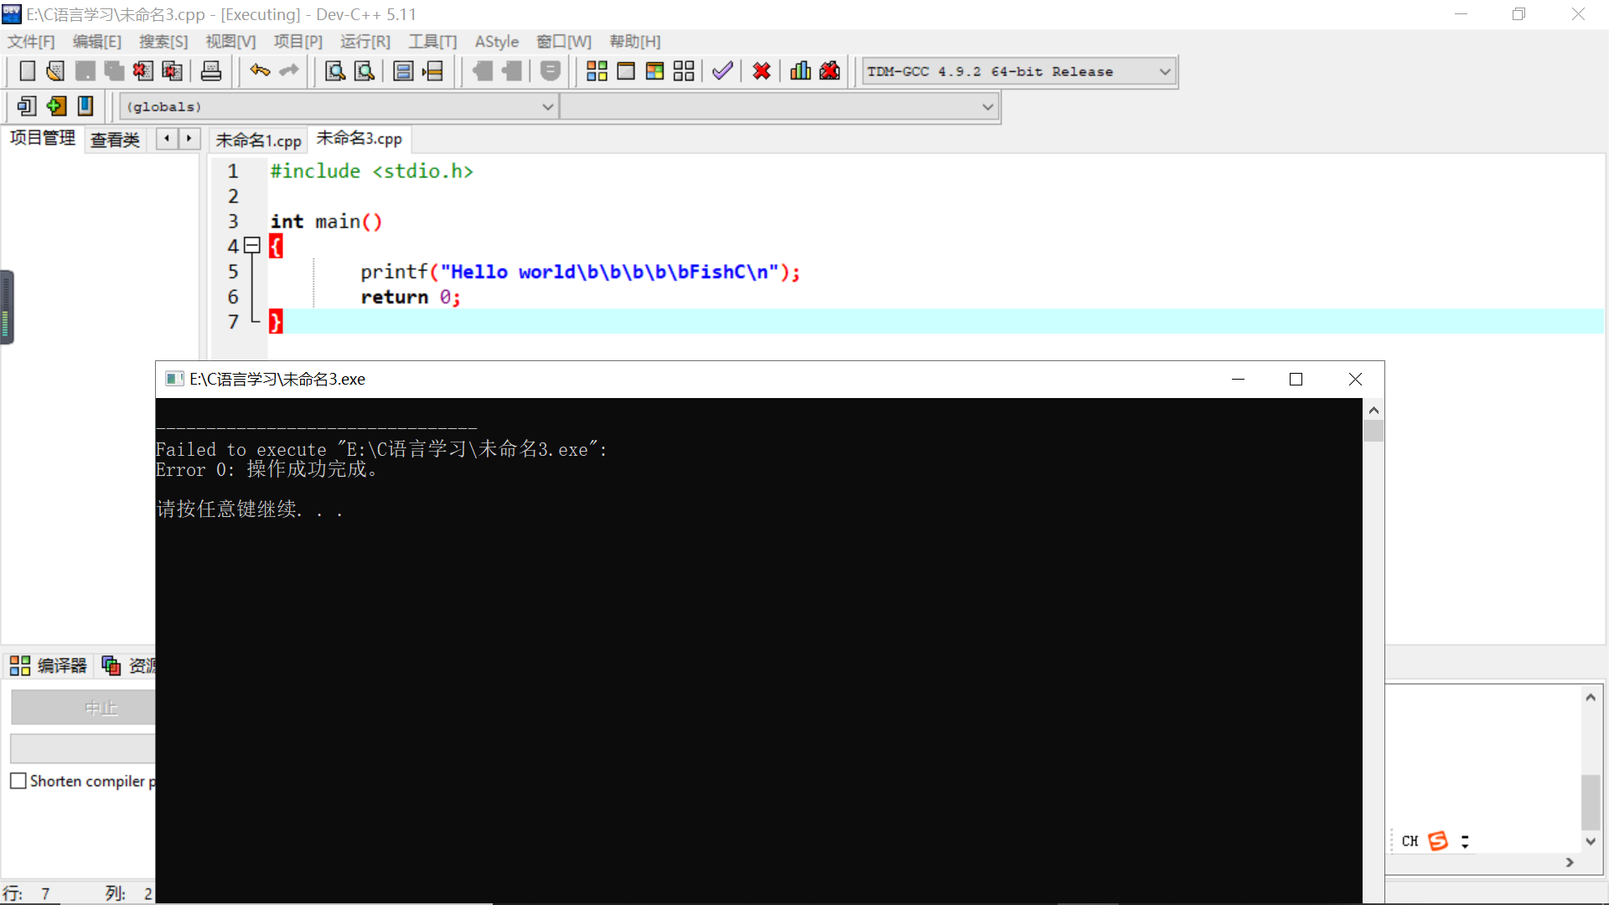Screen dimensions: 1609x905
Task: Switch to the 查看类 sidebar tab
Action: (x=115, y=140)
